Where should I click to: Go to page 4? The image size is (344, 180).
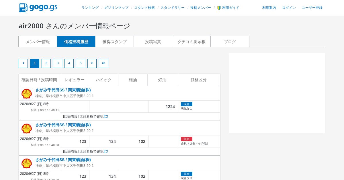coord(69,63)
